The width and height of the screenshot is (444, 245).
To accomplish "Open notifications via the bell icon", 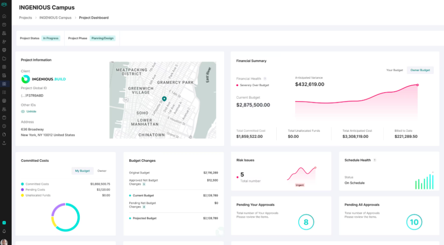I will [4, 231].
